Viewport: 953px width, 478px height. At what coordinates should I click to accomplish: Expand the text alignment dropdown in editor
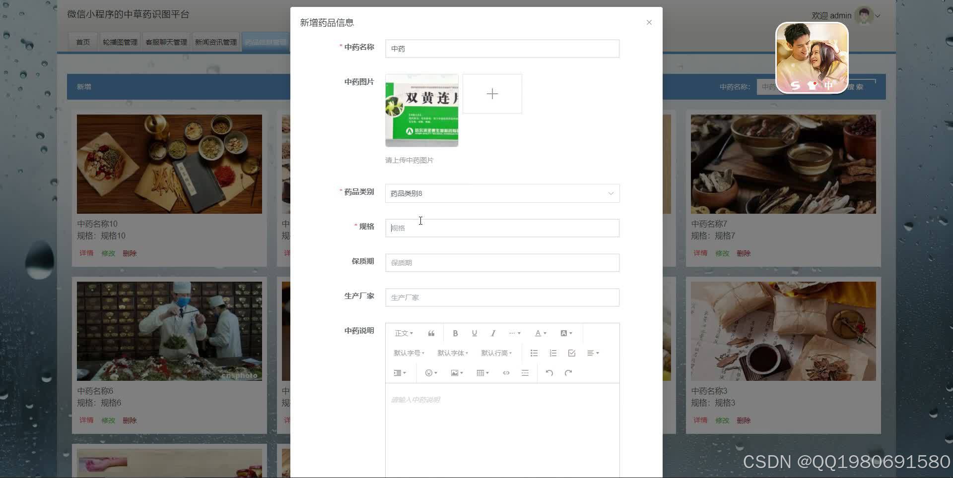[593, 353]
